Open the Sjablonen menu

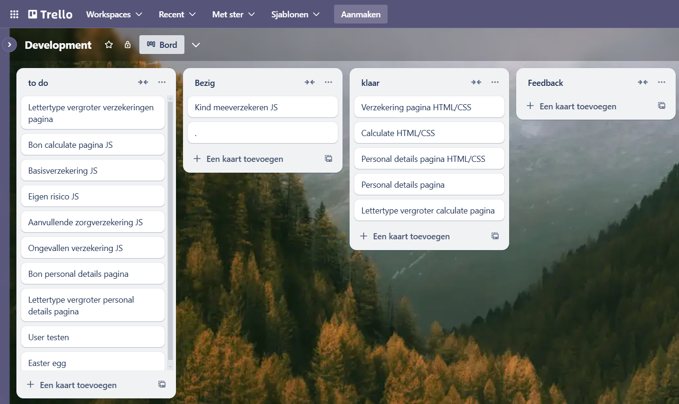point(295,14)
